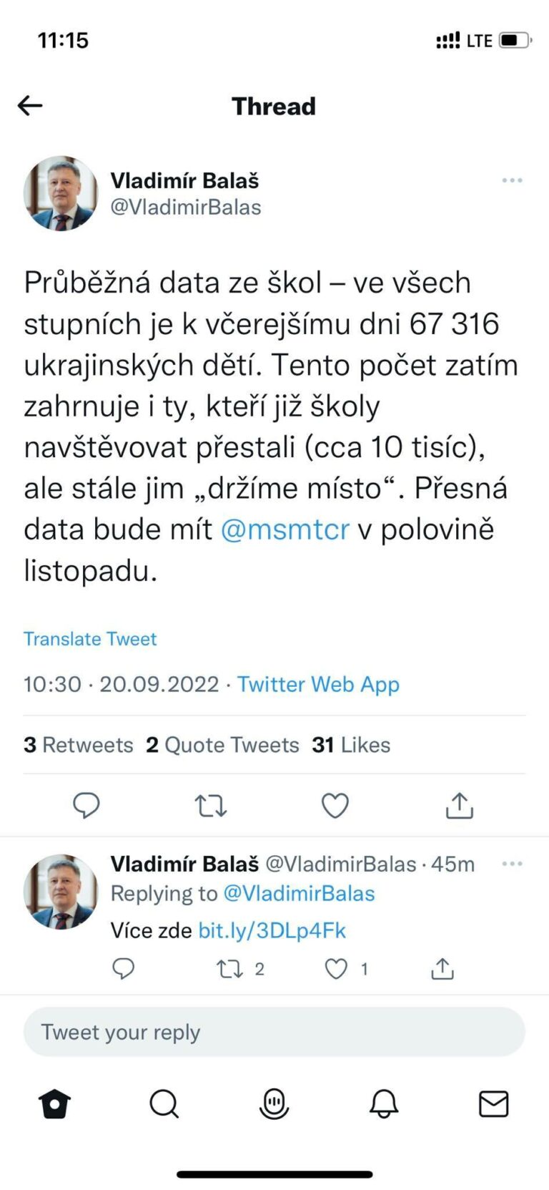549x1190 pixels.
Task: Open the @msmtcr mention
Action: coord(285,530)
